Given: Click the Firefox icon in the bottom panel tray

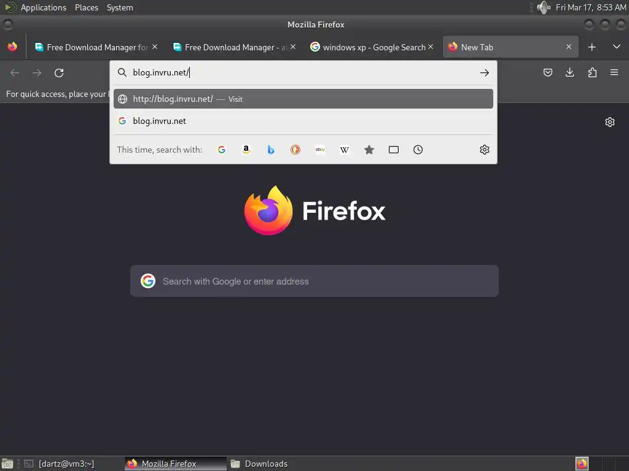Looking at the screenshot, I should coord(582,464).
